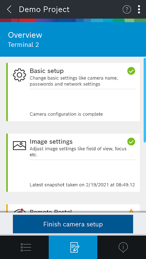
Task: Click the Camera configuration is complete status
Action: pyautogui.click(x=66, y=114)
